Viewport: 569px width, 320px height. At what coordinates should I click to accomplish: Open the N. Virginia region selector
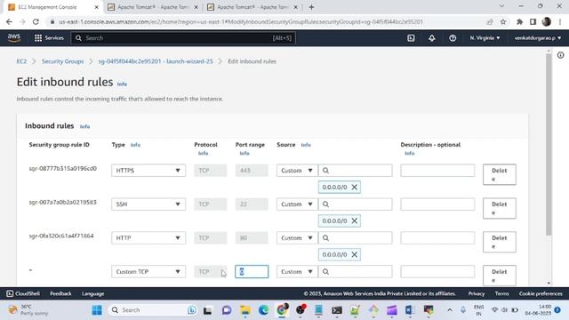tap(485, 37)
